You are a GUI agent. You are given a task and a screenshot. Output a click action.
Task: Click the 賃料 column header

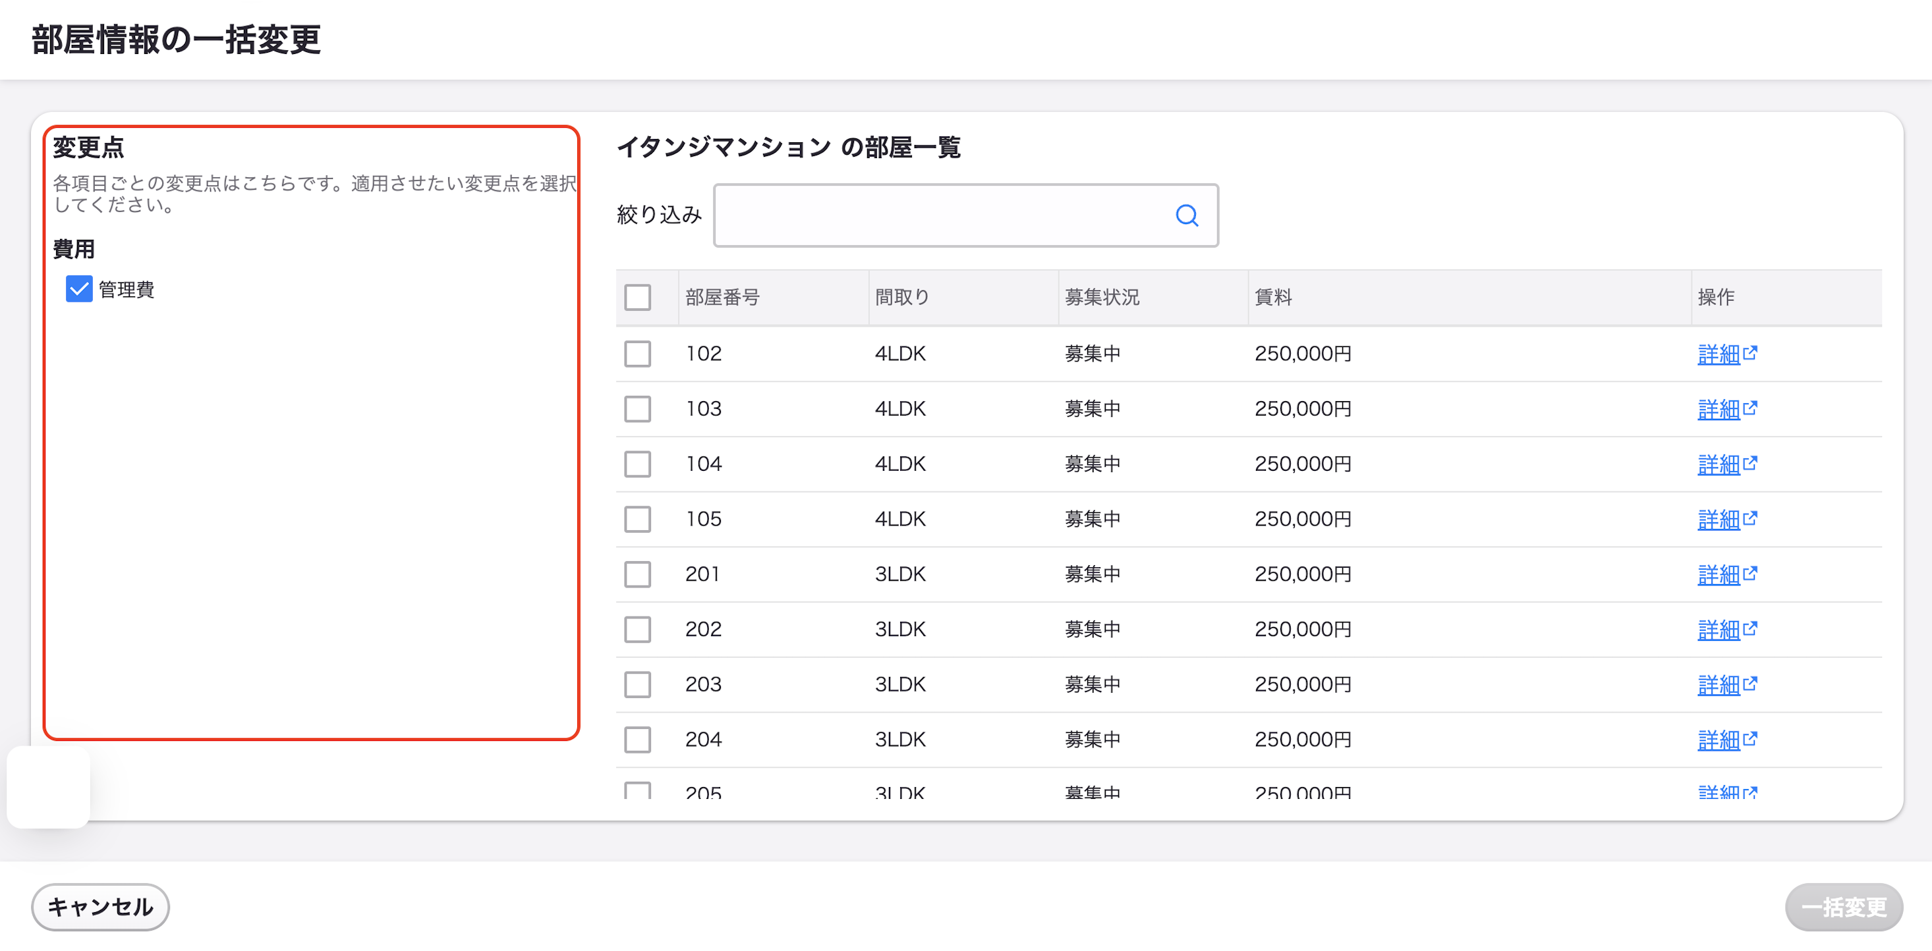1273,298
